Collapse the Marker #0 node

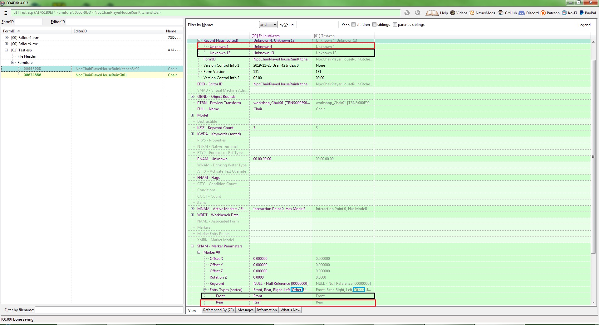click(x=199, y=252)
